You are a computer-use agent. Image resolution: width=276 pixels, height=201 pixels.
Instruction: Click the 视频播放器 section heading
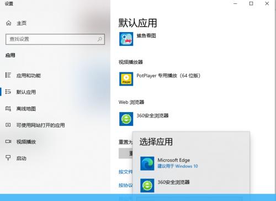(x=131, y=62)
